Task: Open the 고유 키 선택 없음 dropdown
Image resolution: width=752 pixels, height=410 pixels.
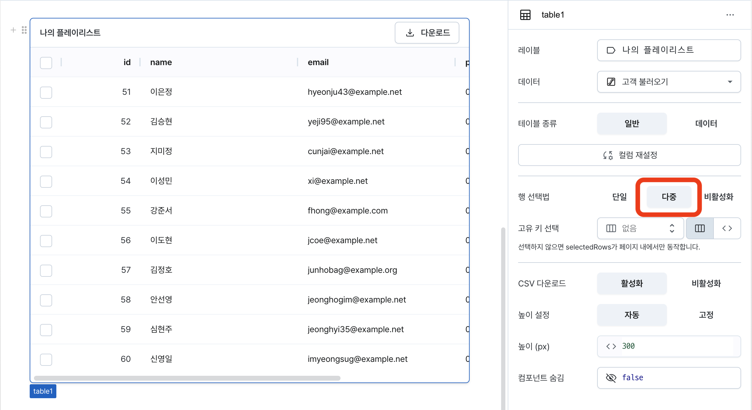Action: click(640, 228)
